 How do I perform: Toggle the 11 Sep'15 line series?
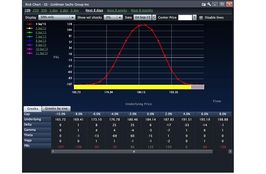pos(41,53)
